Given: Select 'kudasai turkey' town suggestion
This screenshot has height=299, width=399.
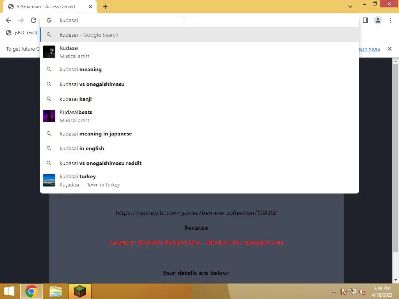Looking at the screenshot, I should coord(199,181).
